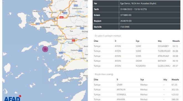The width and height of the screenshot is (183, 101).
Task: Click the distance value 36.08
Action: pyautogui.click(x=175, y=51)
